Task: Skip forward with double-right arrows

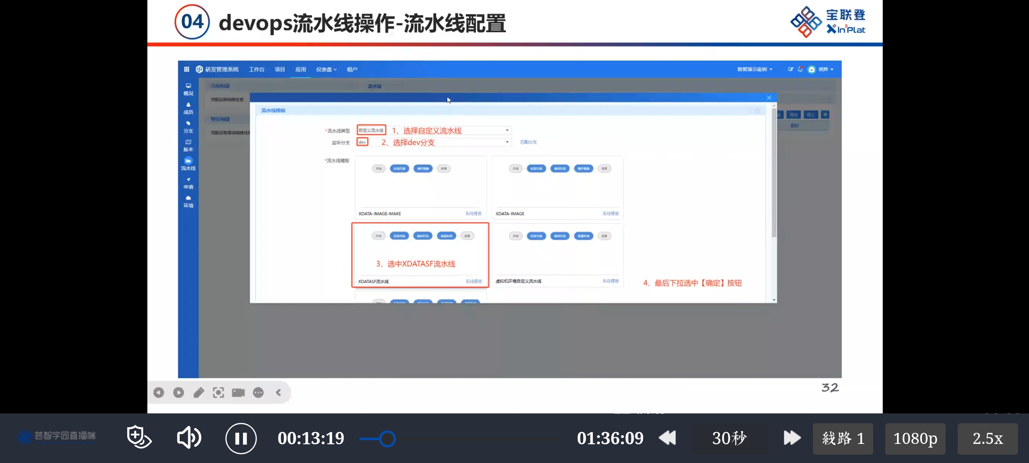Action: point(792,438)
